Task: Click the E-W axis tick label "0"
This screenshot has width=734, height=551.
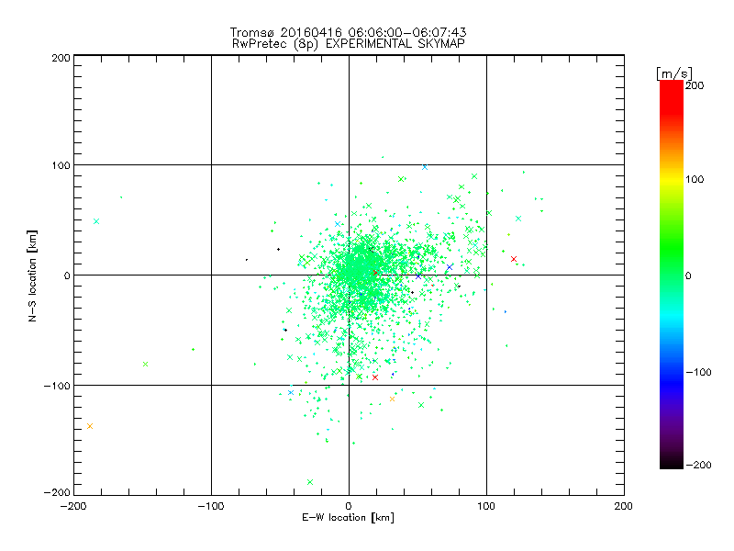Action: (349, 506)
